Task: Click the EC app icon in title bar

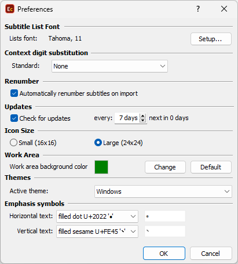Action: 10,9
